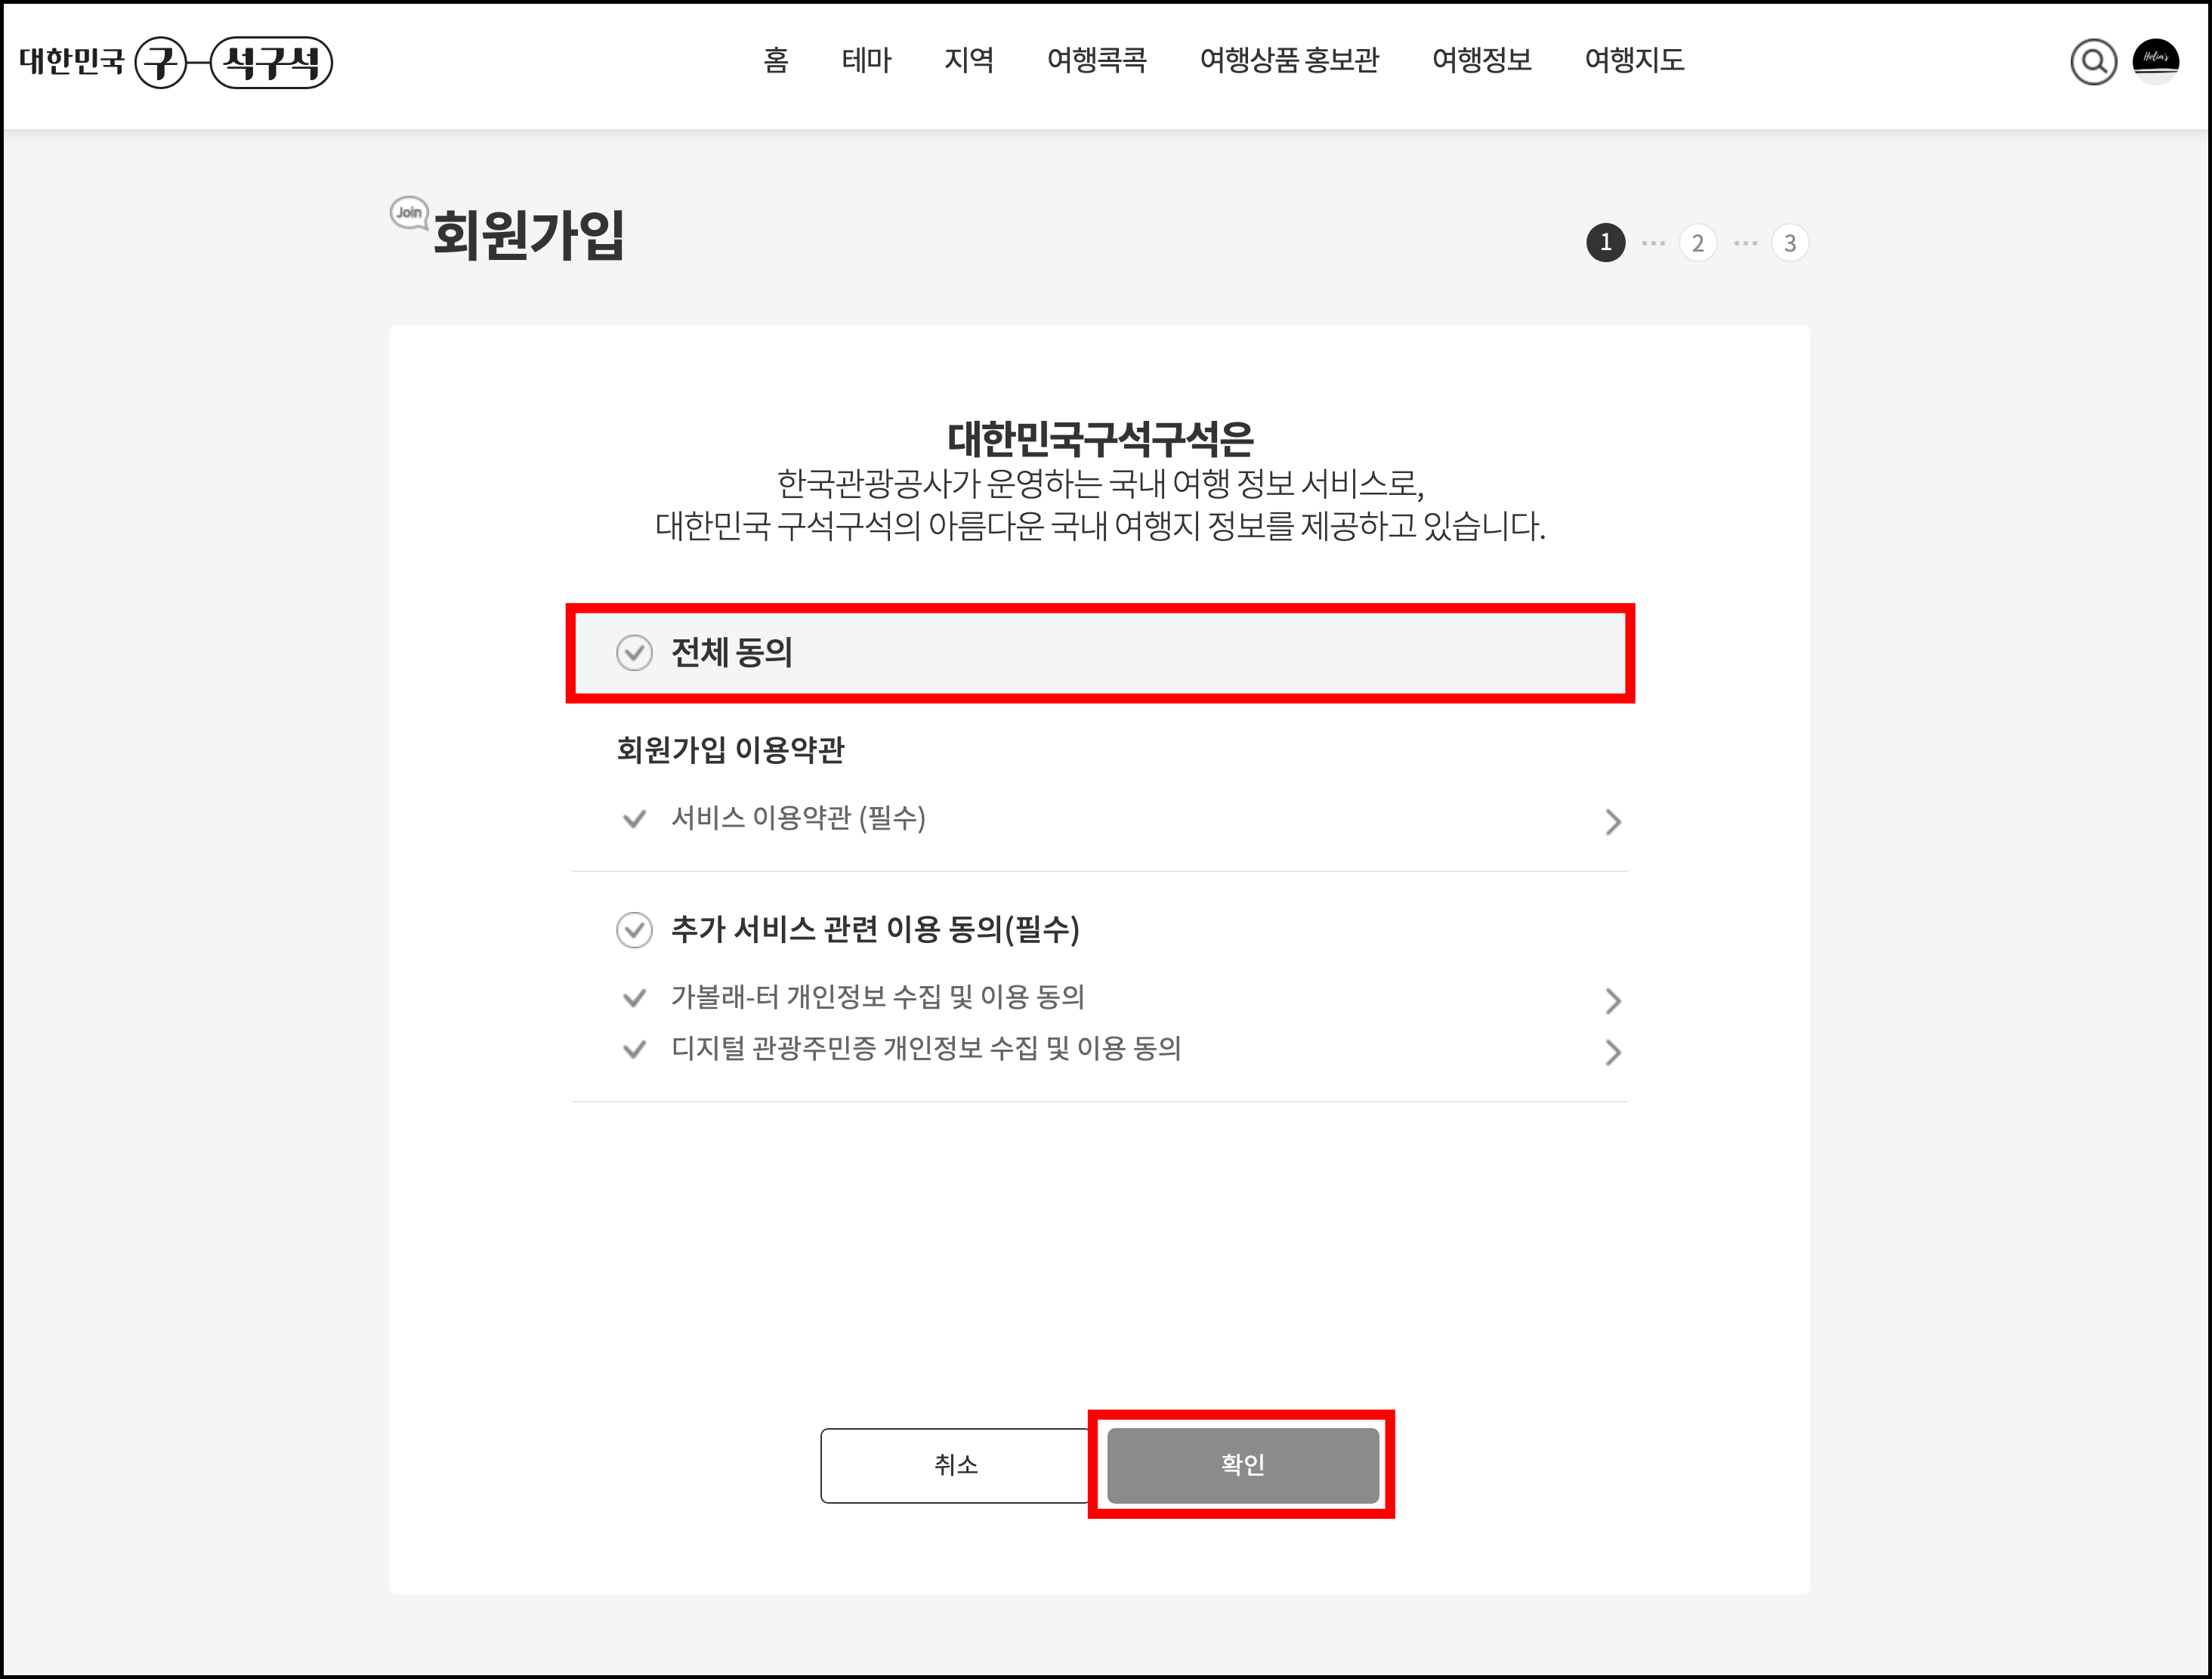Select step 3 indicator circle
This screenshot has height=1679, width=2212.
point(1790,243)
